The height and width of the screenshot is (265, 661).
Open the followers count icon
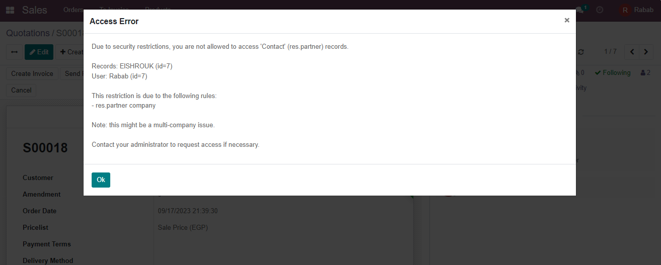645,73
